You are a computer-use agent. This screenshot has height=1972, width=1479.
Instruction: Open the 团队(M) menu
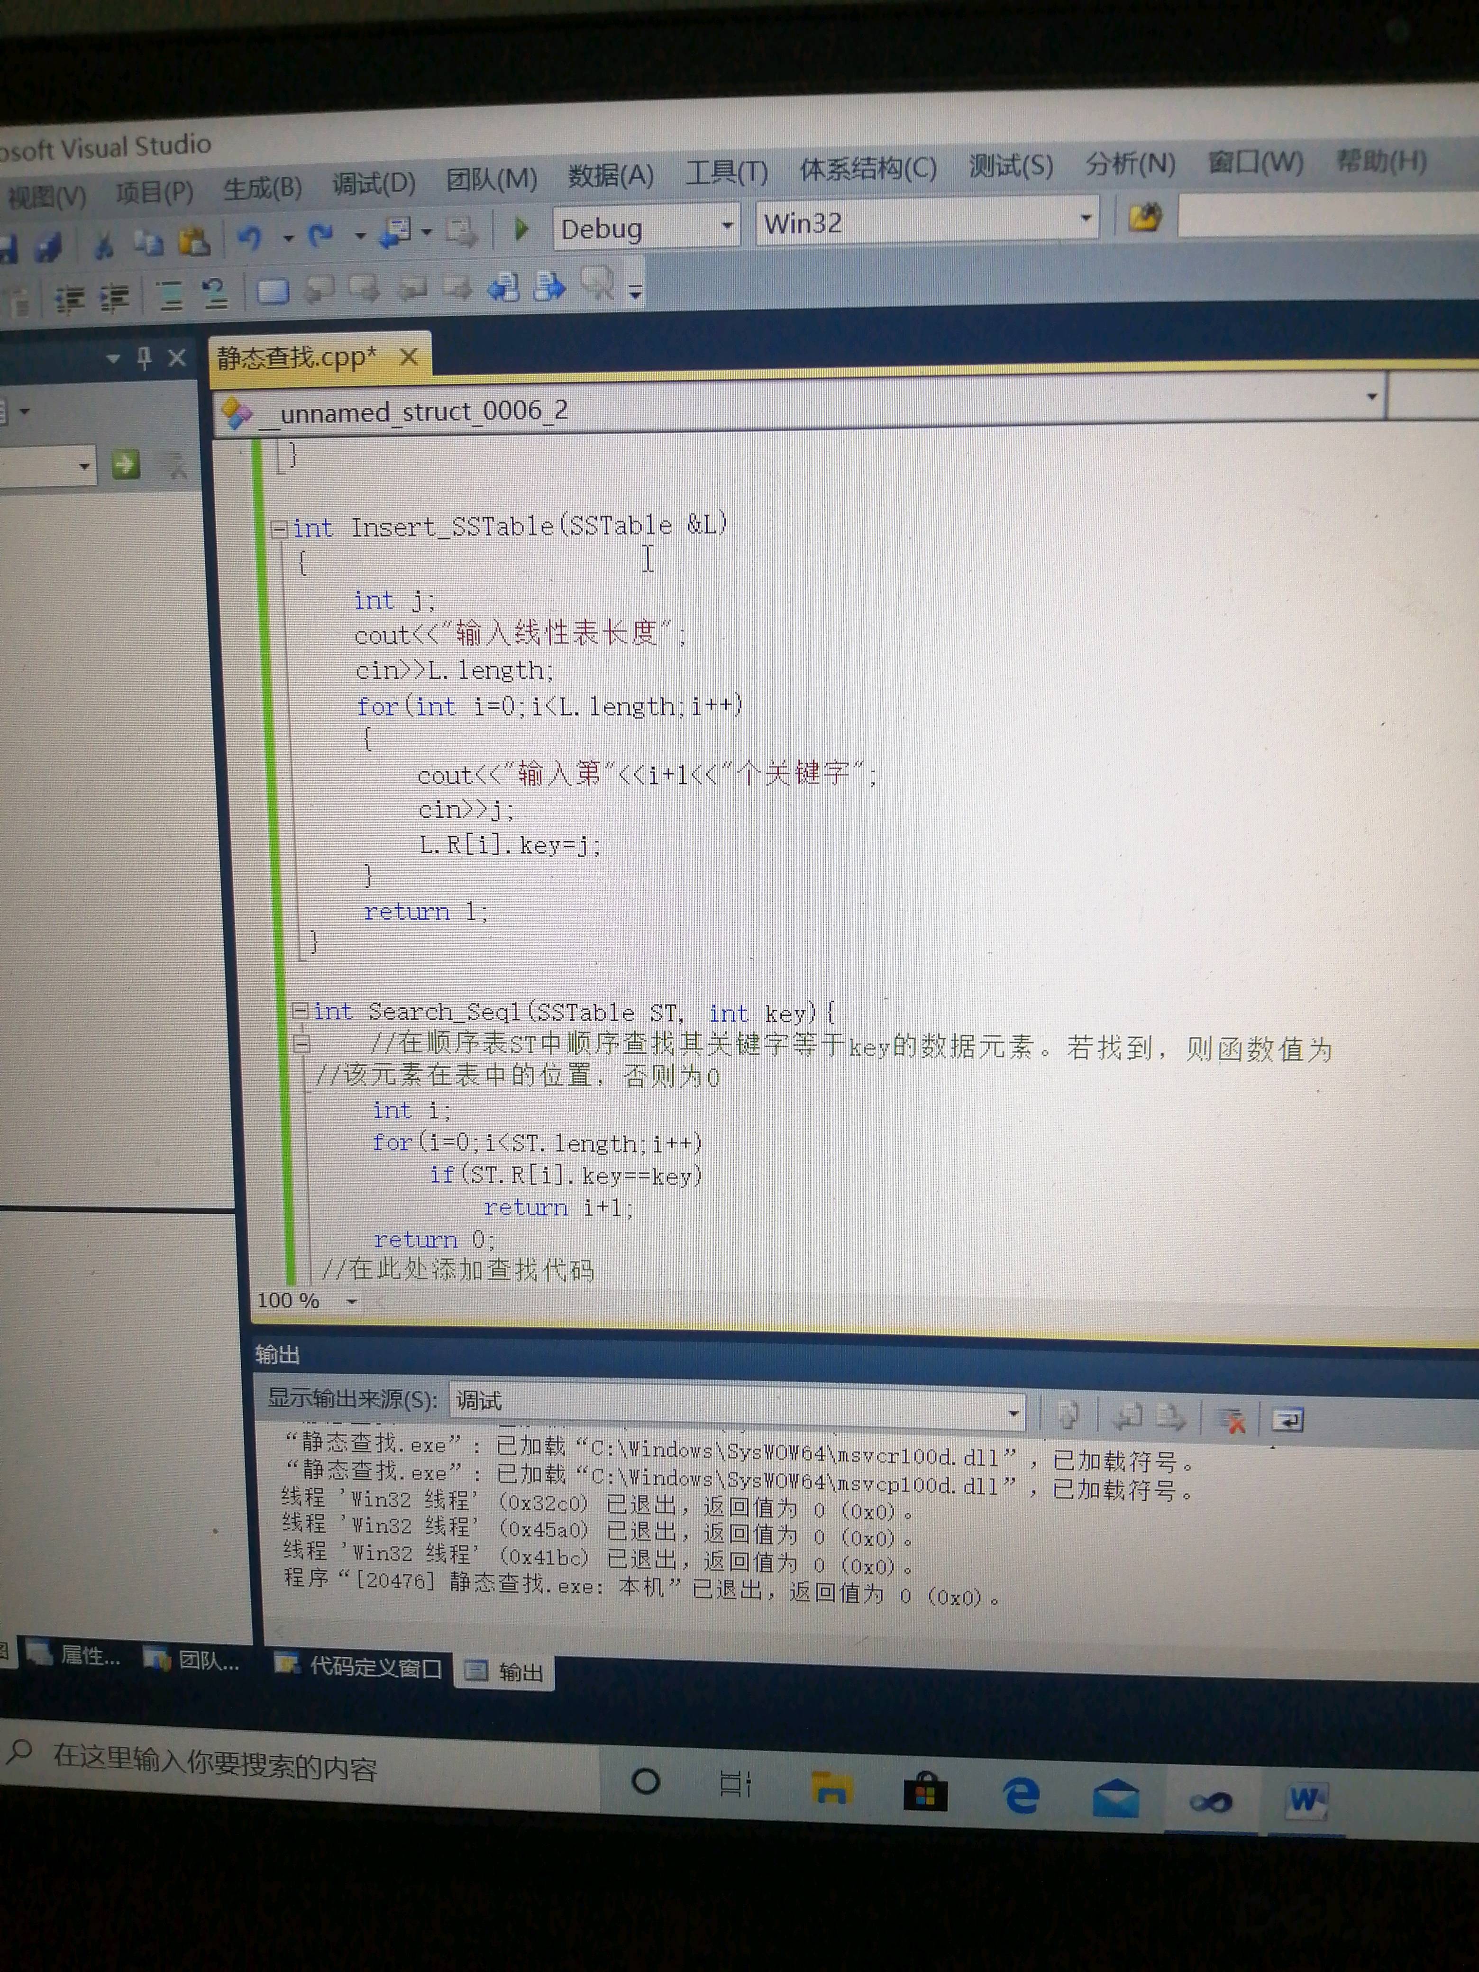[492, 180]
